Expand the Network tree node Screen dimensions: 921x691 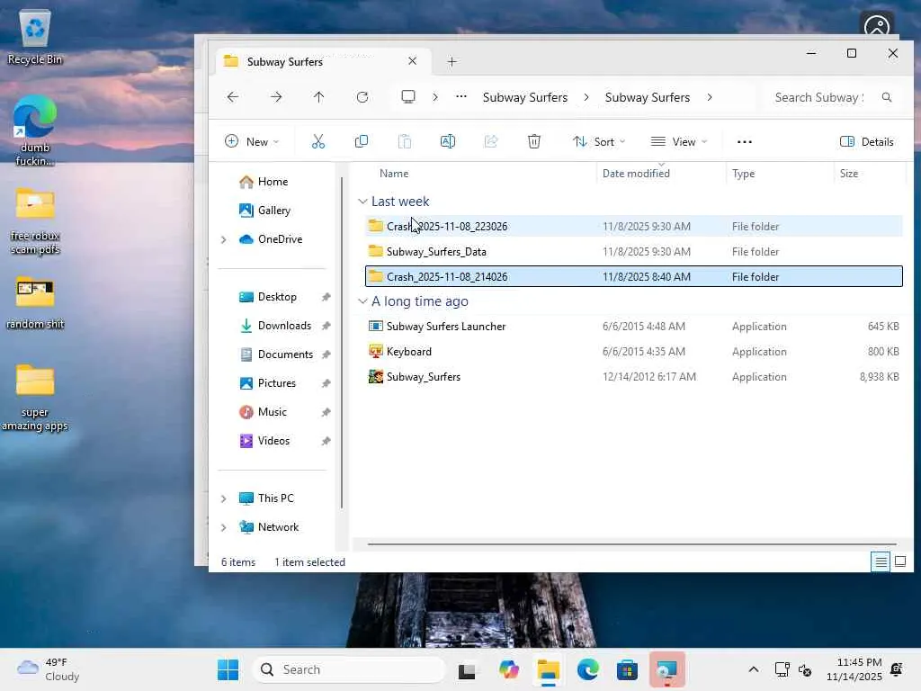224,527
